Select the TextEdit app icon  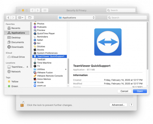(35, 59)
